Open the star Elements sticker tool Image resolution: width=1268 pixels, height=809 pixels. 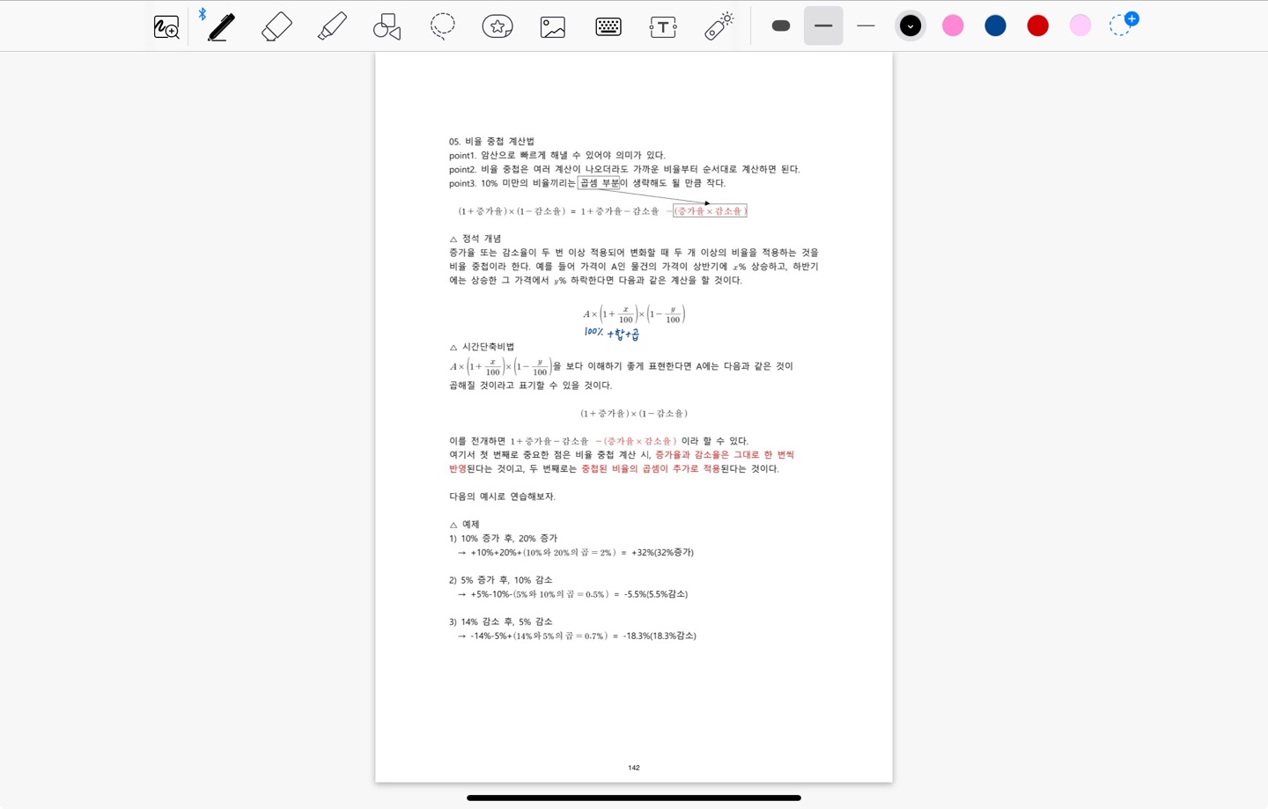point(498,26)
